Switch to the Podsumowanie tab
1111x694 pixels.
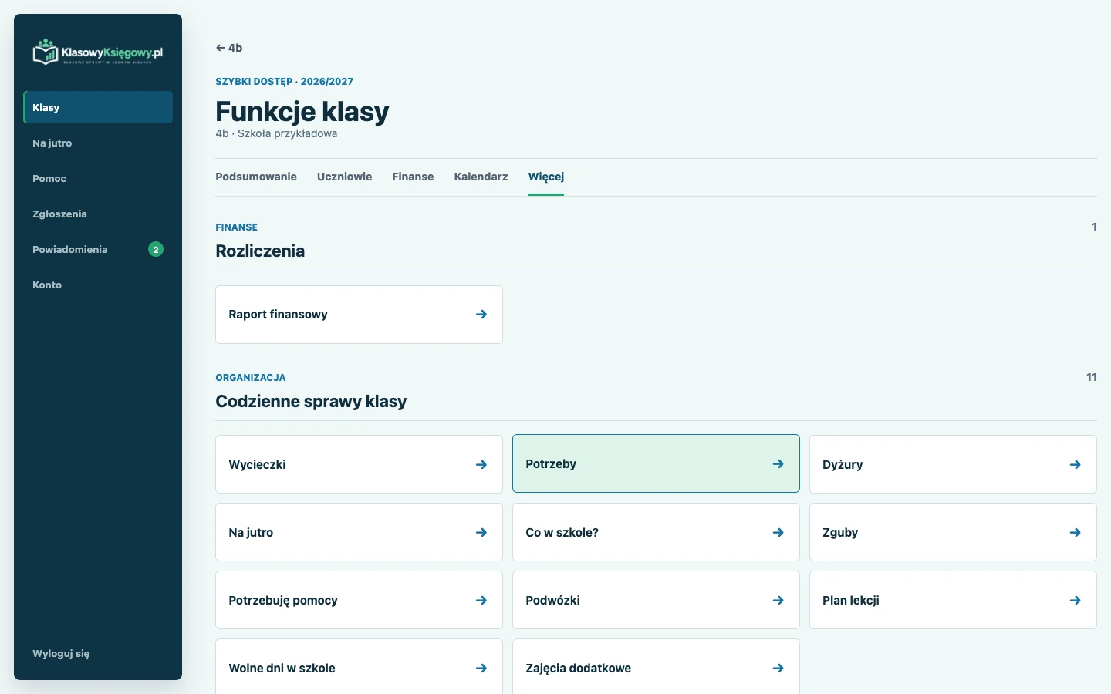coord(256,177)
